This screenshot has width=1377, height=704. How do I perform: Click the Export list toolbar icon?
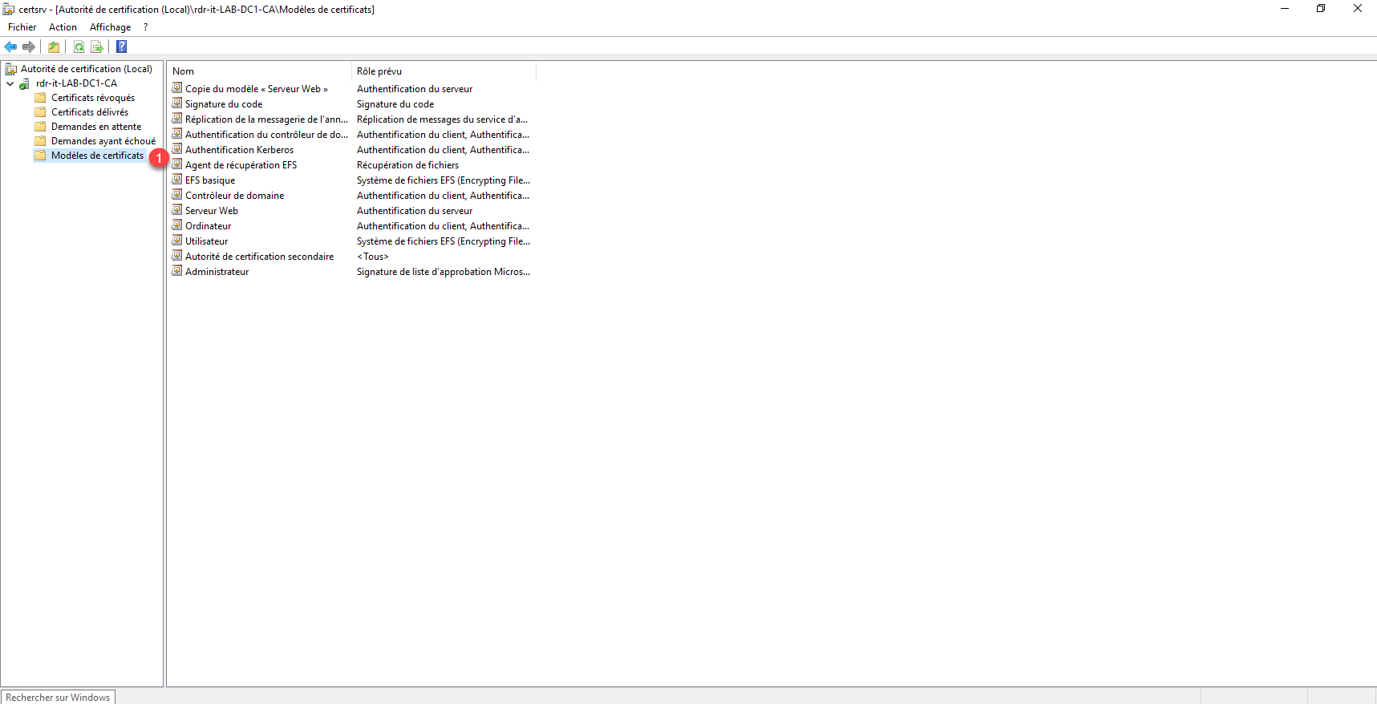pos(97,47)
